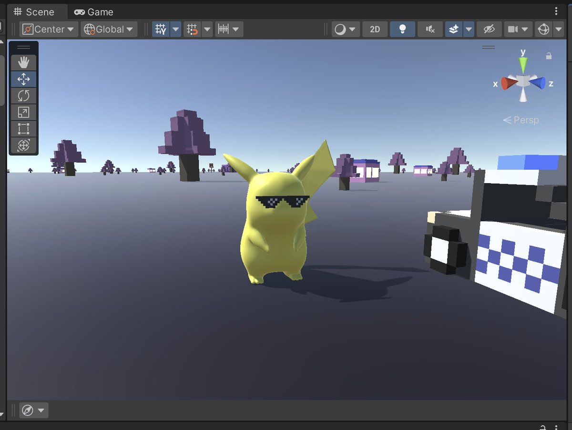Viewport: 572px width, 430px height.
Task: Toggle scene lighting bulb button
Action: 402,29
